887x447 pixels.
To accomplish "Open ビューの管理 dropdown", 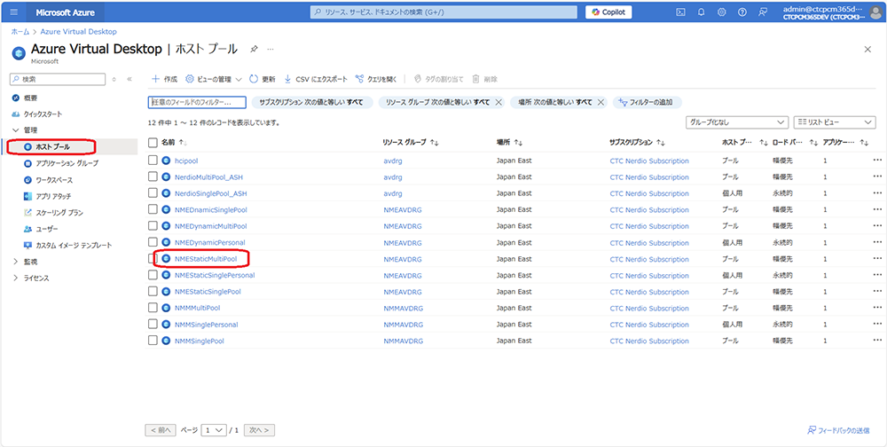I will 214,79.
